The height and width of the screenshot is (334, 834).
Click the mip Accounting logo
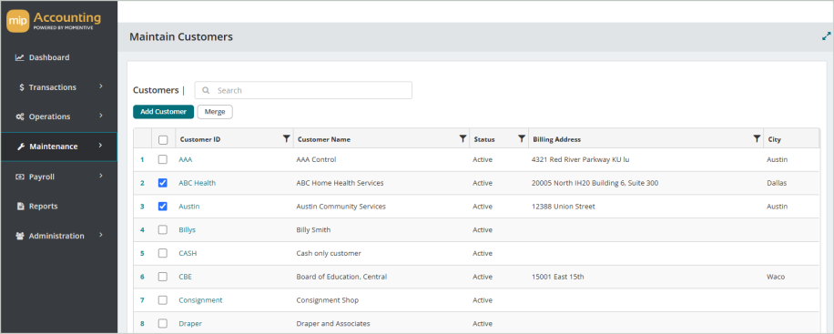(x=53, y=22)
